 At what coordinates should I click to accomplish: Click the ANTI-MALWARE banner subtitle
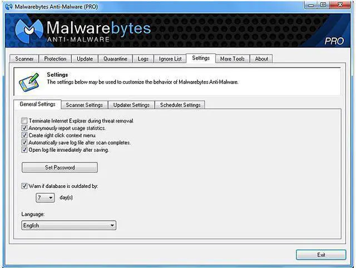[x=78, y=39]
